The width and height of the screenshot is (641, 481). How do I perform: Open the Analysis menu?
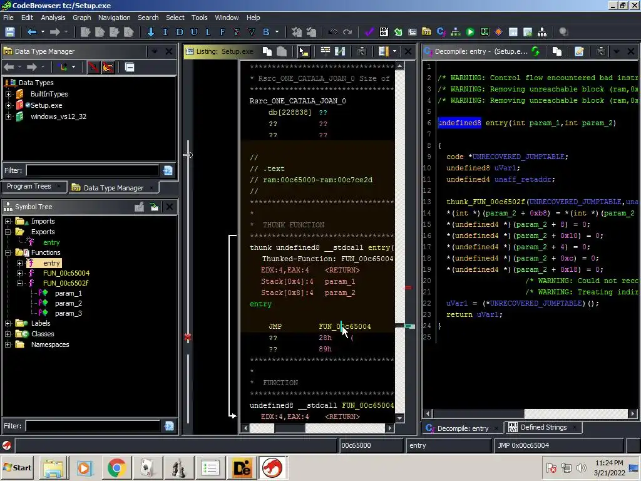(x=53, y=18)
